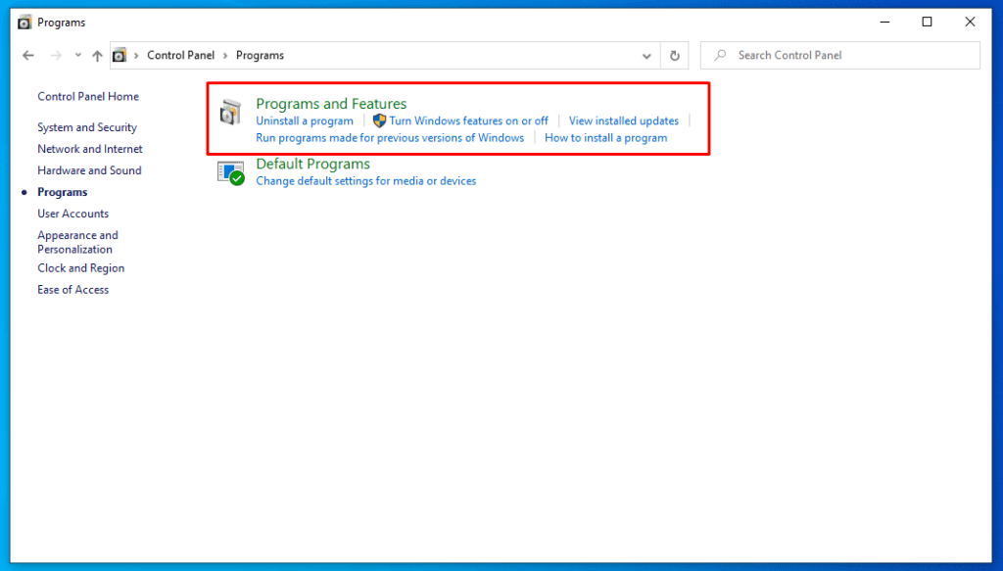This screenshot has height=571, width=1003.
Task: Open Uninstall a program
Action: point(305,120)
